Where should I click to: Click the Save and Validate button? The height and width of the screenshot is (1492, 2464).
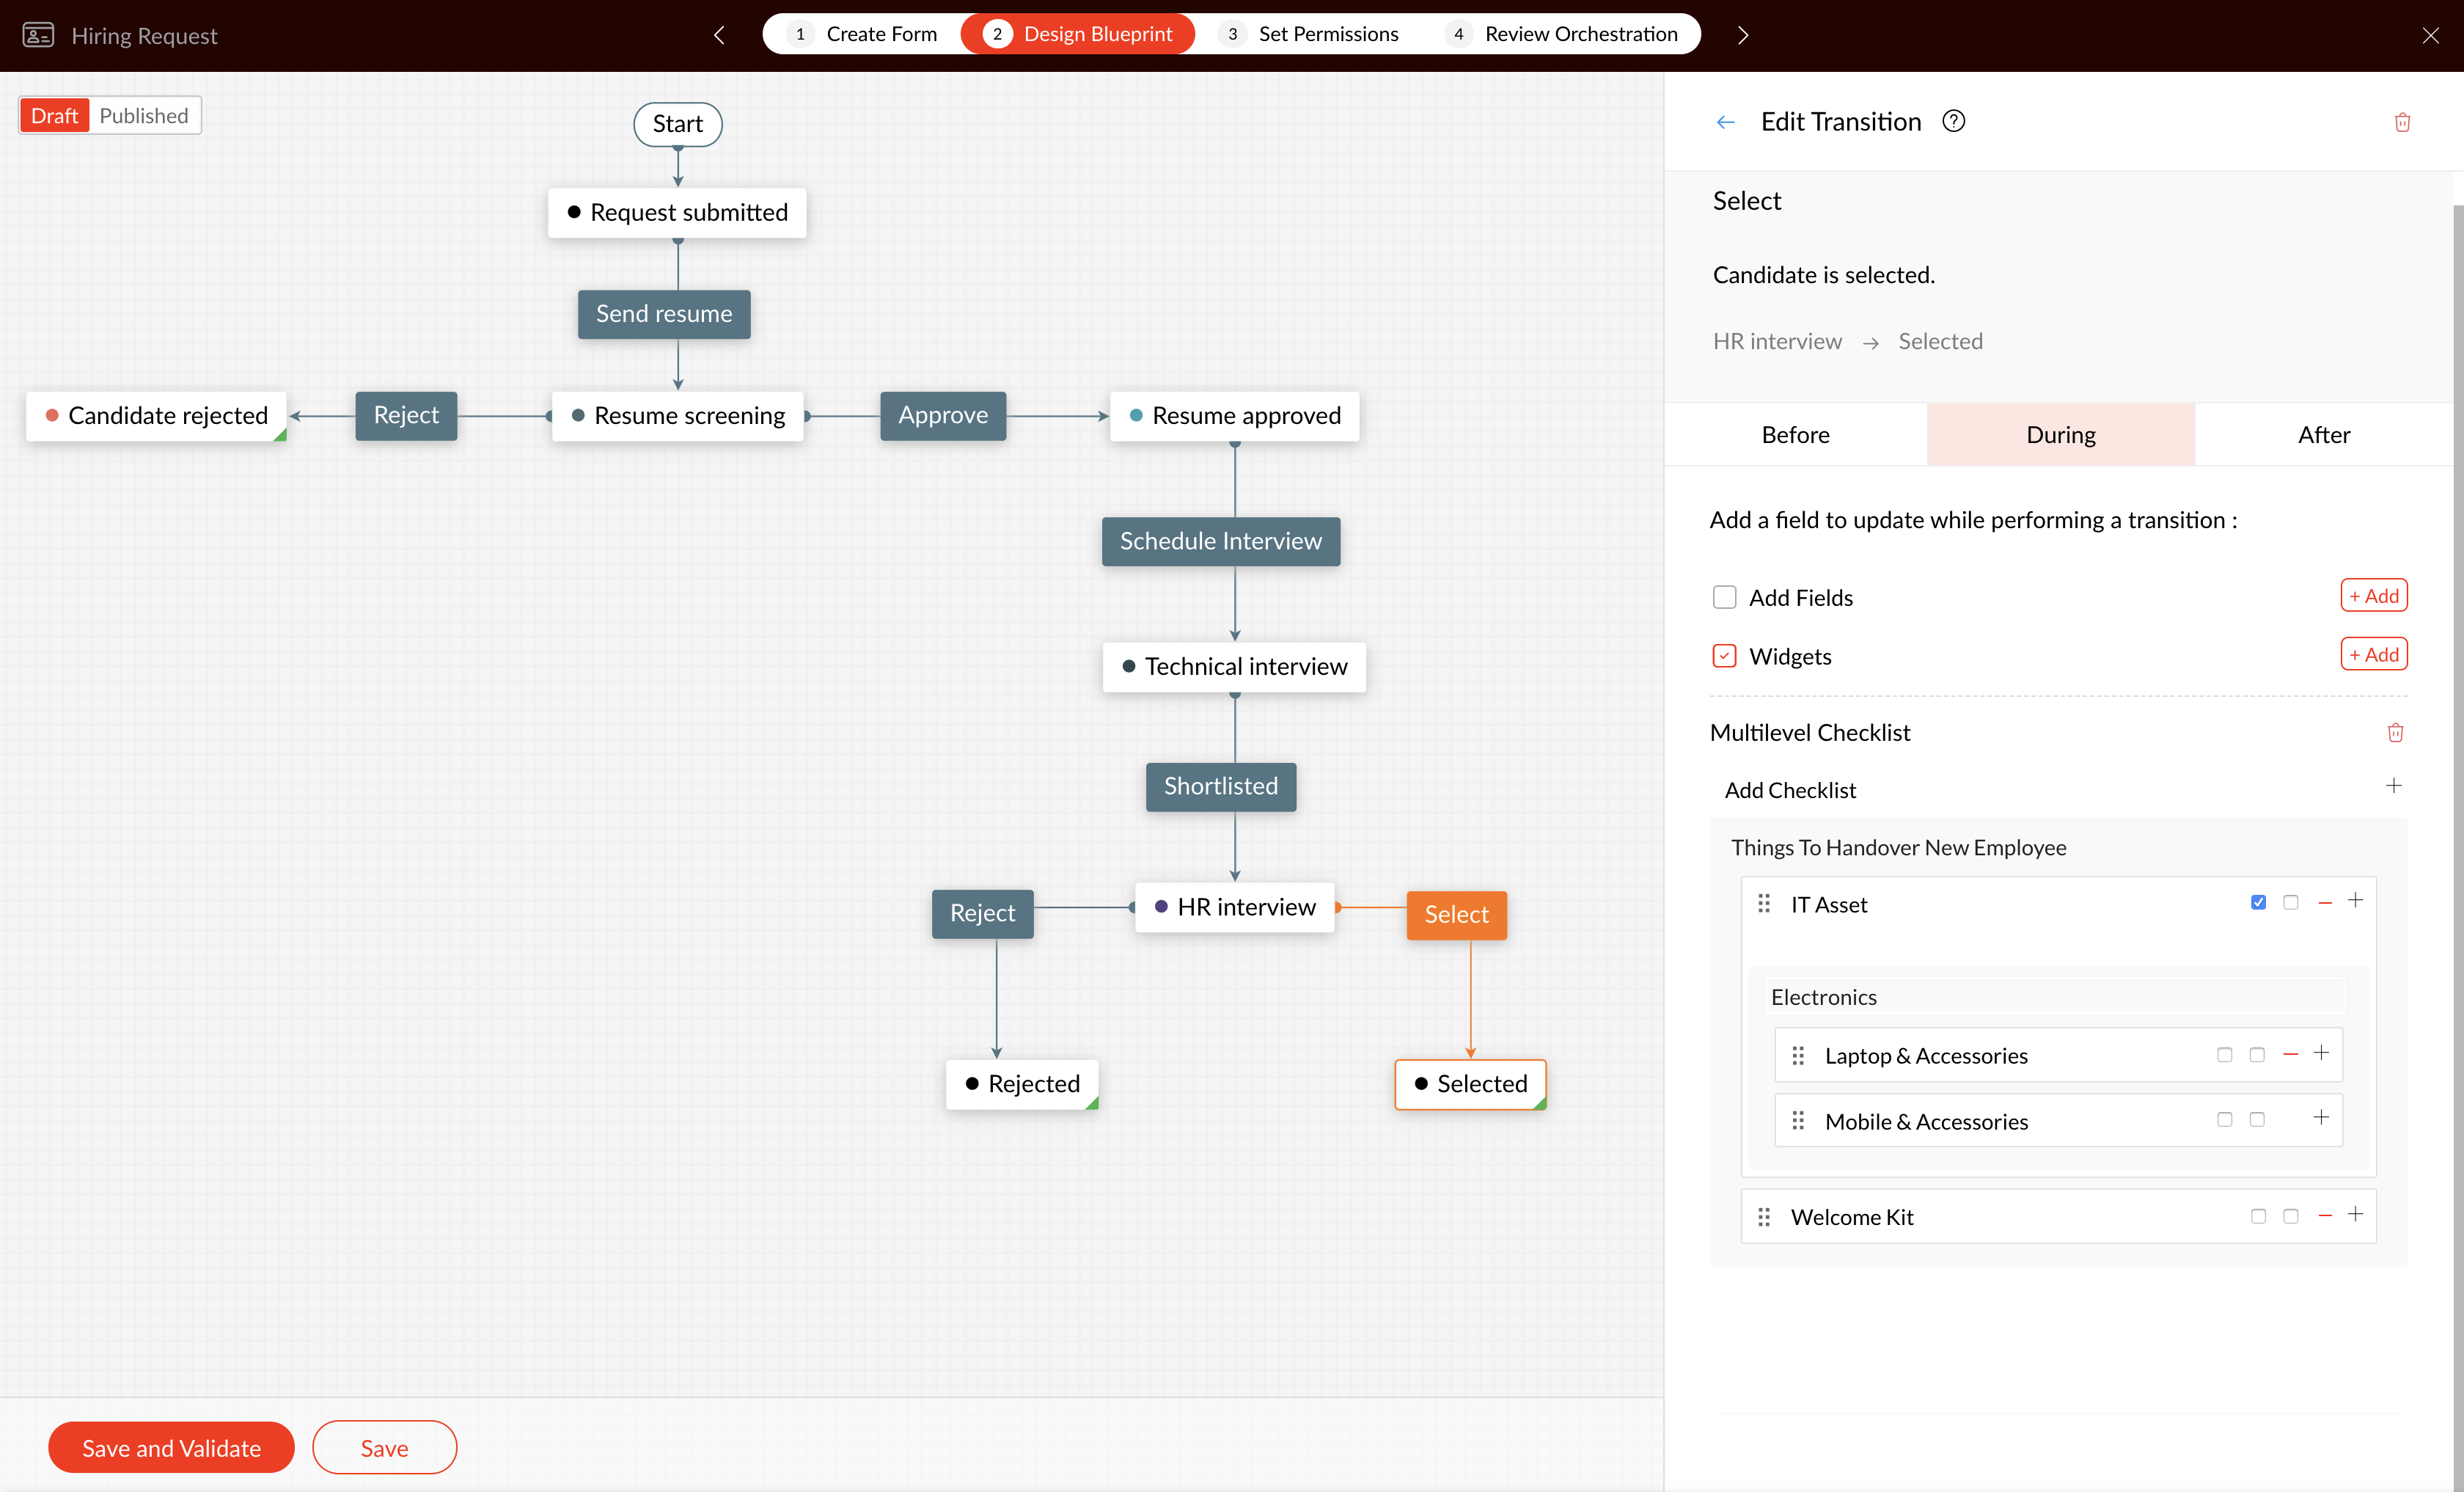[x=171, y=1447]
